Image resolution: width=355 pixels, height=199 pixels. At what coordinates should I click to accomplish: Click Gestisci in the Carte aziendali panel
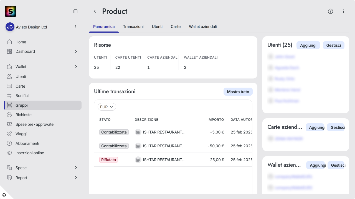(338, 127)
